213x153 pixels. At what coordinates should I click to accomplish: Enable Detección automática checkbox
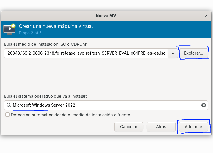7,115
